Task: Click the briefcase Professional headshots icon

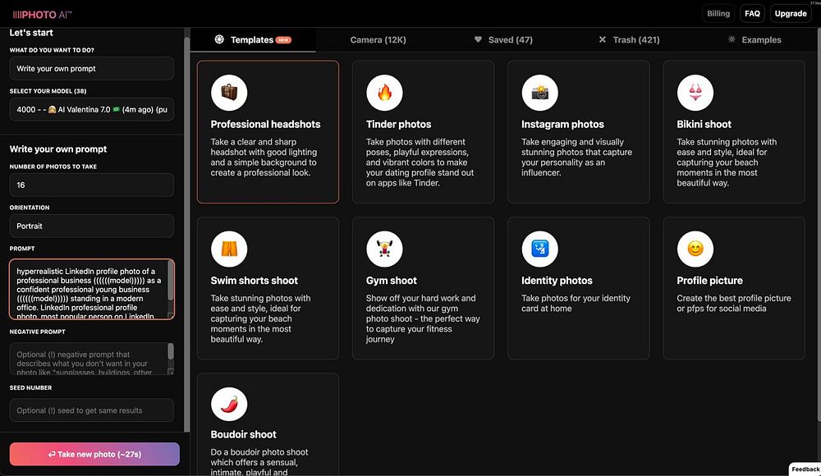Action: [x=229, y=93]
